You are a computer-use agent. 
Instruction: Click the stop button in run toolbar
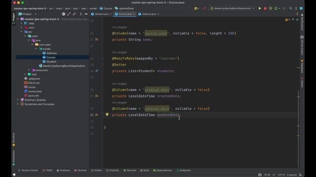point(284,8)
